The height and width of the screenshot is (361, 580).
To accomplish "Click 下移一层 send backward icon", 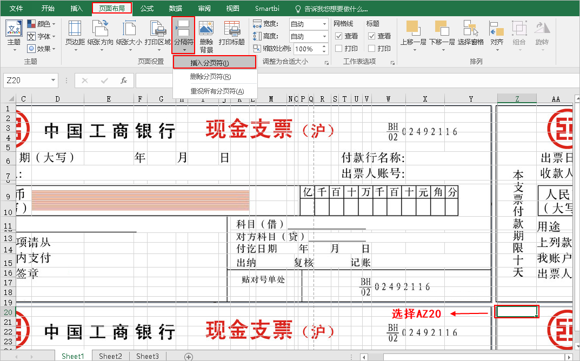I will (442, 35).
